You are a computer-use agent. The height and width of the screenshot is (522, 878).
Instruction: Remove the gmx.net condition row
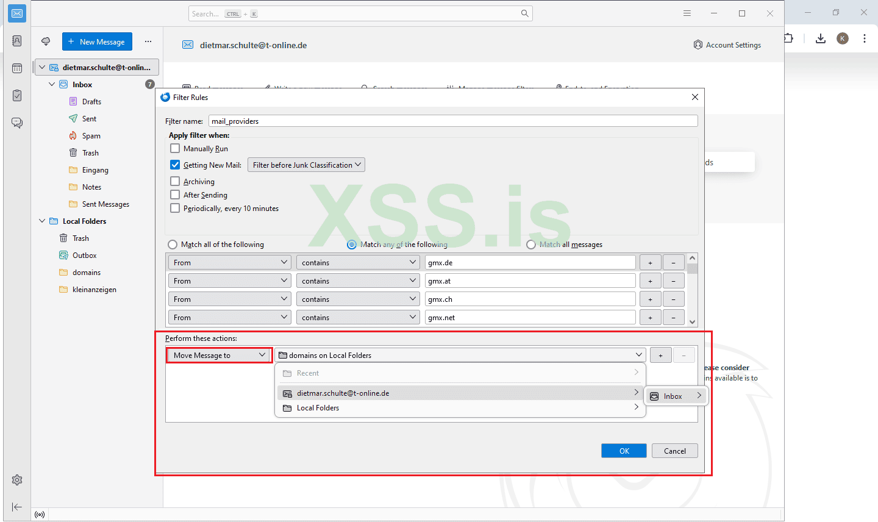(x=673, y=318)
